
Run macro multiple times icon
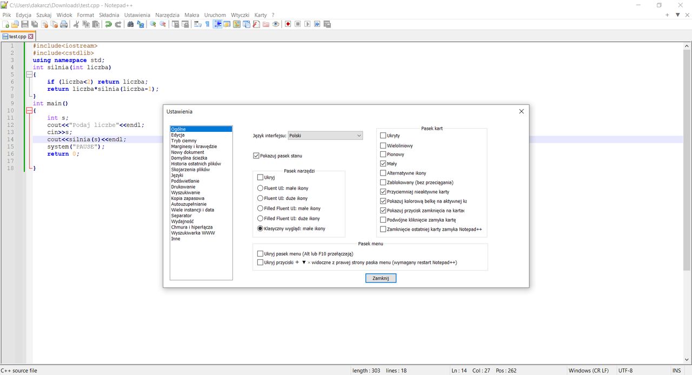coord(317,24)
